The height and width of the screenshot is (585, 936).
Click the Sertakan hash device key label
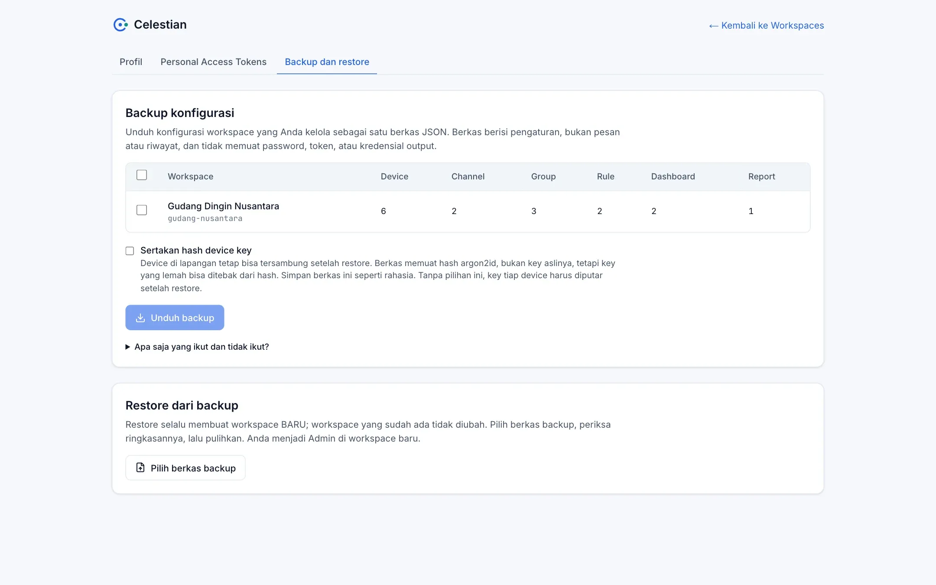click(196, 250)
